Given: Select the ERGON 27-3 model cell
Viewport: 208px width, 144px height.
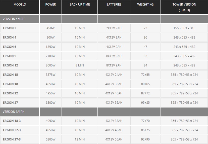Looking at the screenshot, I should pos(20,139).
